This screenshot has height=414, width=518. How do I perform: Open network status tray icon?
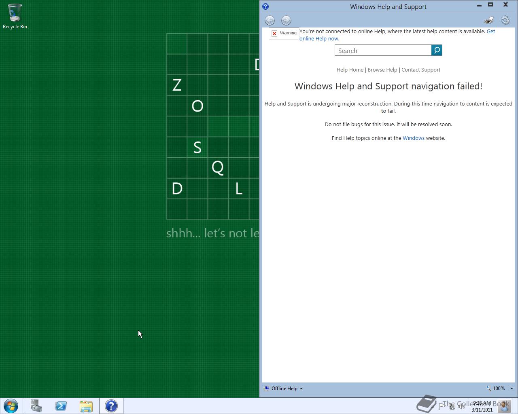tap(452, 406)
